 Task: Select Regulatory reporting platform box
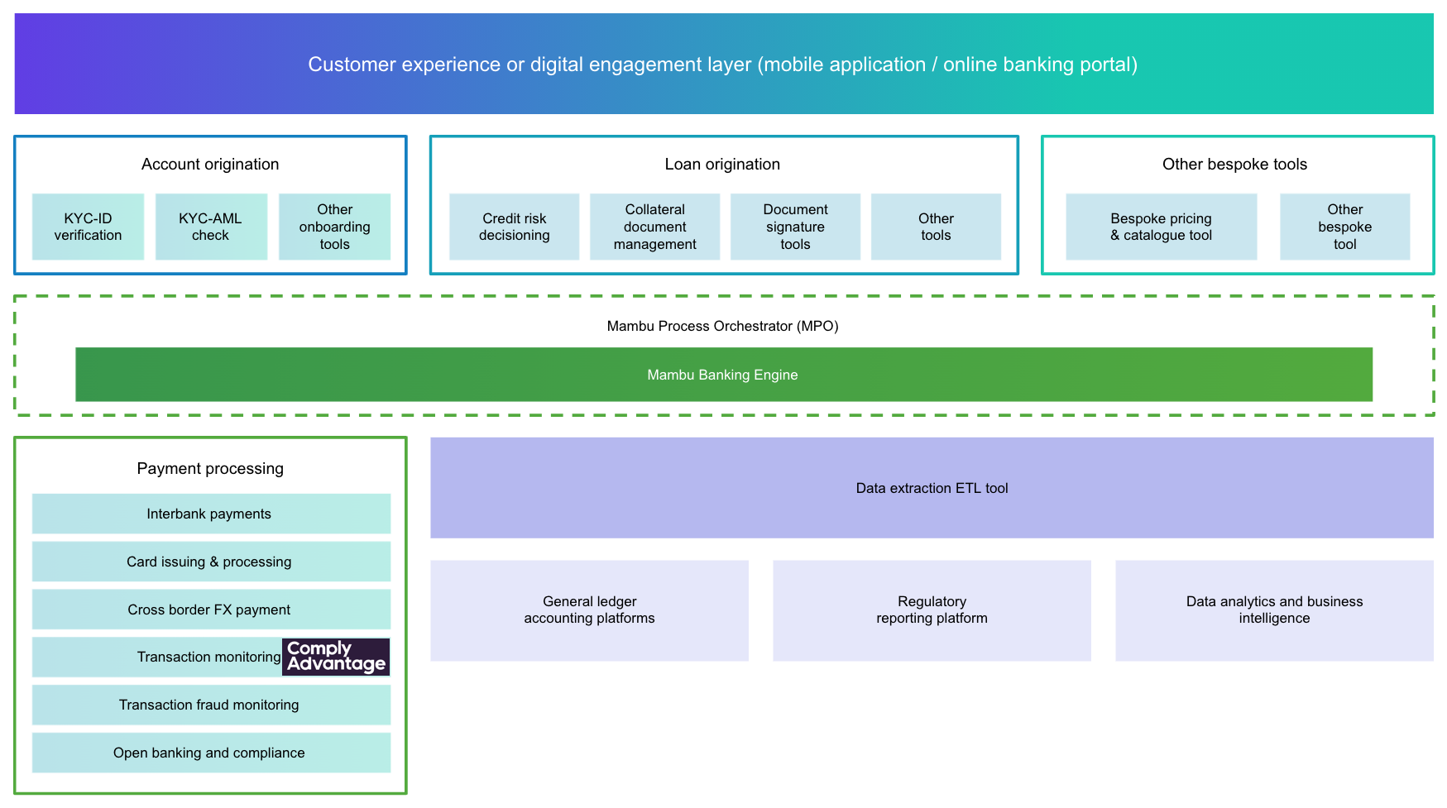pos(932,610)
